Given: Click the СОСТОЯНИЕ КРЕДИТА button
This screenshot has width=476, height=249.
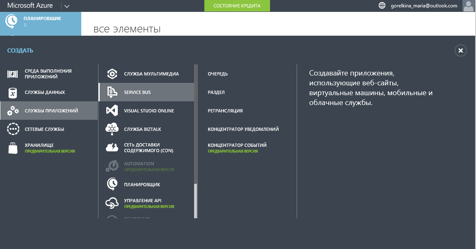Looking at the screenshot, I should click(x=237, y=6).
